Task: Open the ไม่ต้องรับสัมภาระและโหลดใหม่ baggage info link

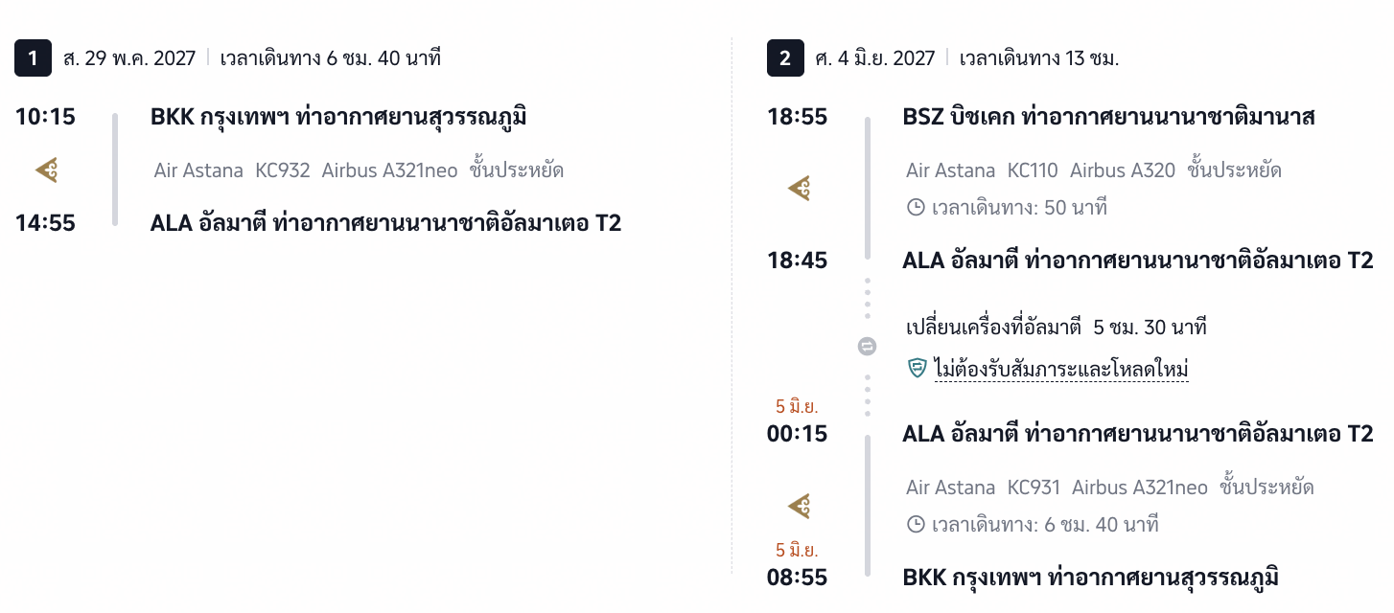Action: click(x=1061, y=369)
